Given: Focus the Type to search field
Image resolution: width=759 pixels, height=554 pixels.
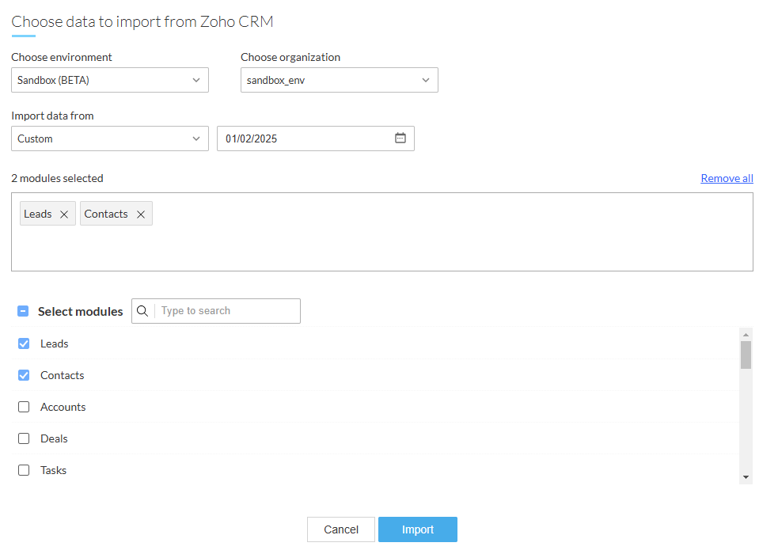Looking at the screenshot, I should point(226,311).
